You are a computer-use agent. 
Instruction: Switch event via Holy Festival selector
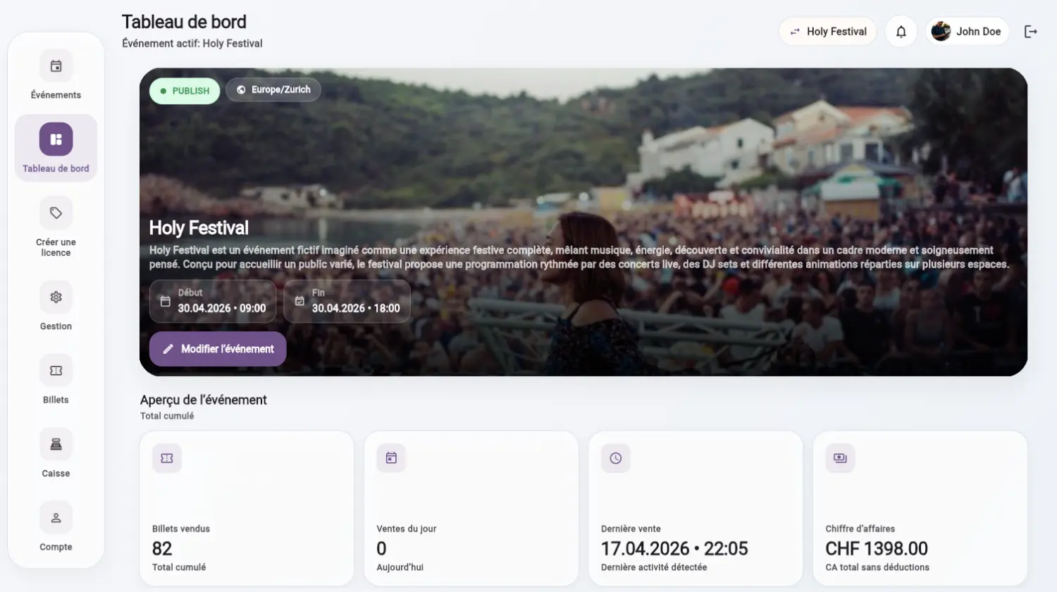pos(827,32)
